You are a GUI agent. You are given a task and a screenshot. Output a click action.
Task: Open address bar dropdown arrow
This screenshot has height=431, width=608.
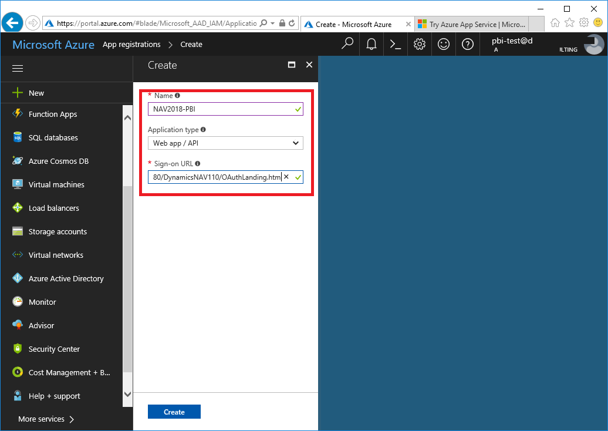272,23
